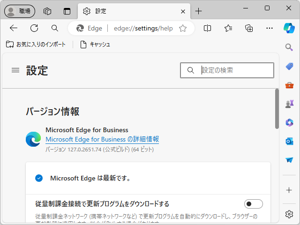Click the Microsoft Edge は最新です status text
The height and width of the screenshot is (225, 300).
coord(90,178)
